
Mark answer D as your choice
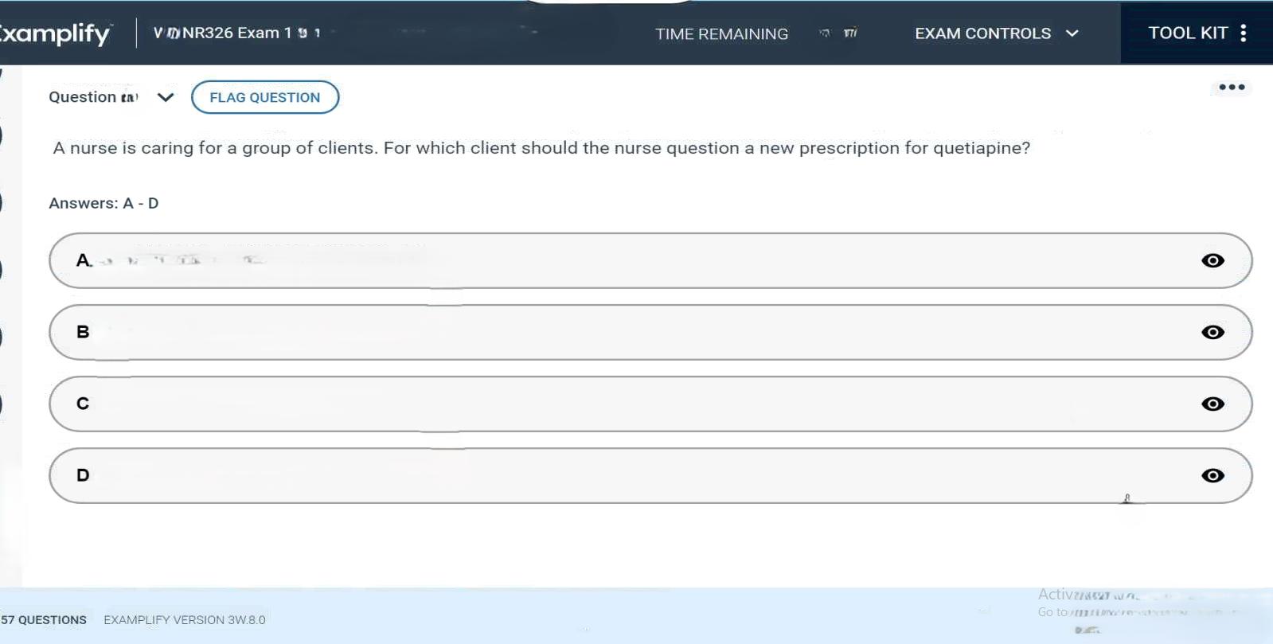[557, 475]
